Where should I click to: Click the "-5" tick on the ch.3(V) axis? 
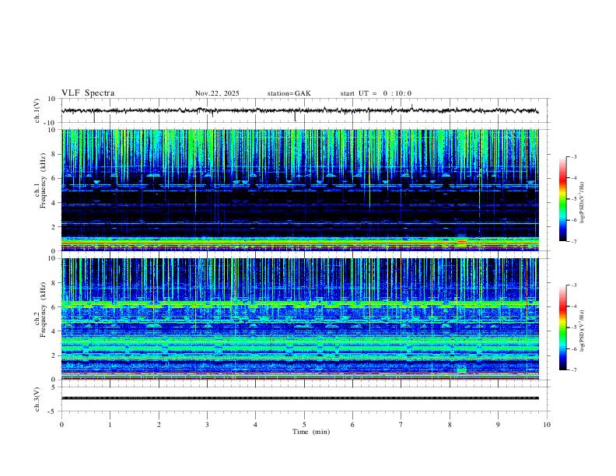point(52,411)
